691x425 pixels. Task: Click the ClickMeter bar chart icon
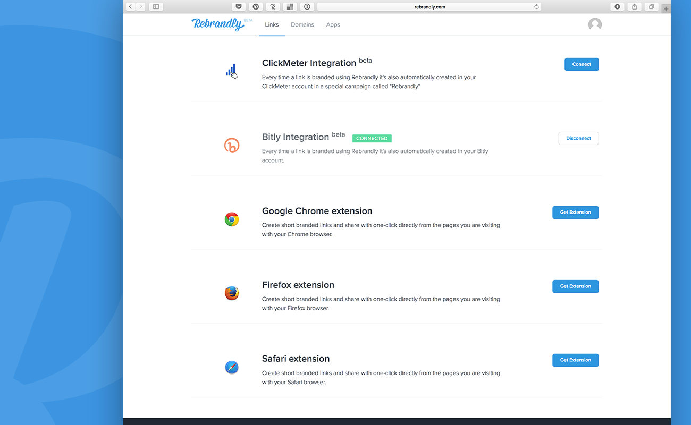231,71
